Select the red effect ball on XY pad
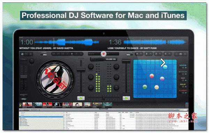Viewport: 209px width, 133px height. [152, 76]
